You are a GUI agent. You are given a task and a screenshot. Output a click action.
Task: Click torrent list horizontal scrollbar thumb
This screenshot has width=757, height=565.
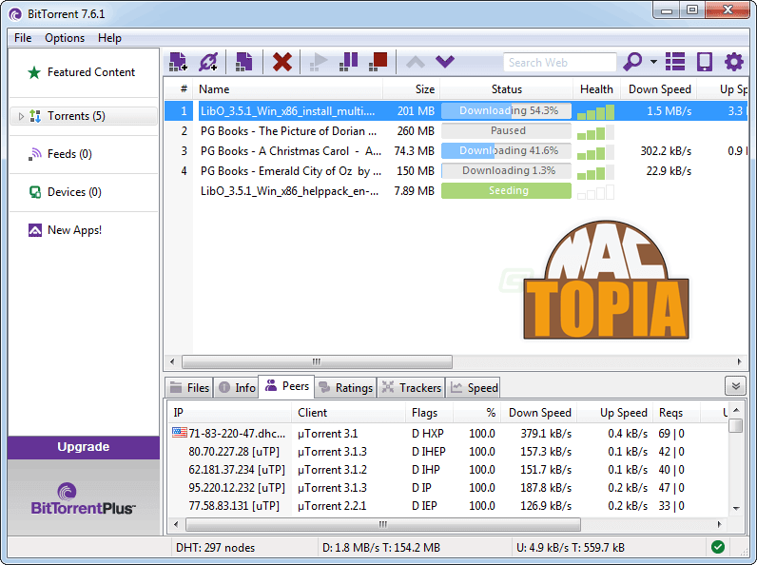click(x=317, y=361)
